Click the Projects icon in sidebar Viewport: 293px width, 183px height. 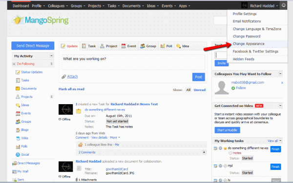(18, 97)
